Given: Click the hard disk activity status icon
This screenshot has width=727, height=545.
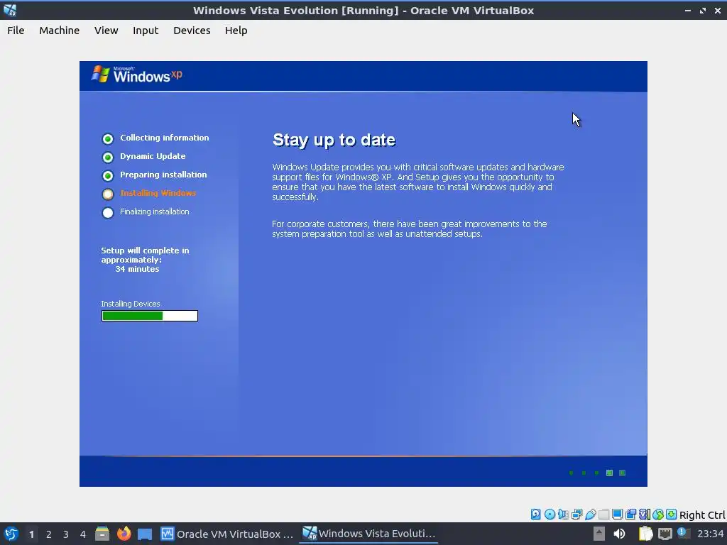Looking at the screenshot, I should click(535, 514).
